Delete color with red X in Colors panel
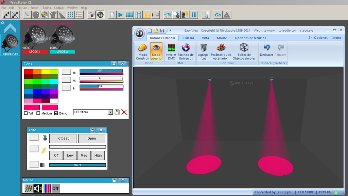 tap(124, 112)
